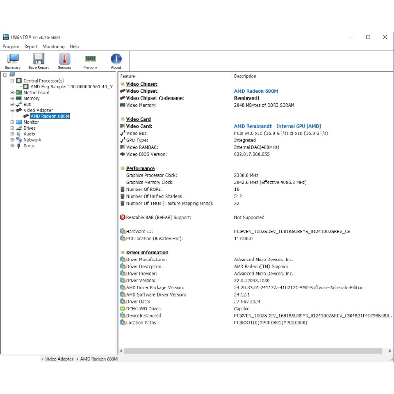The height and width of the screenshot is (394, 394).
Task: Click the Driver Information section heading
Action: tap(147, 252)
